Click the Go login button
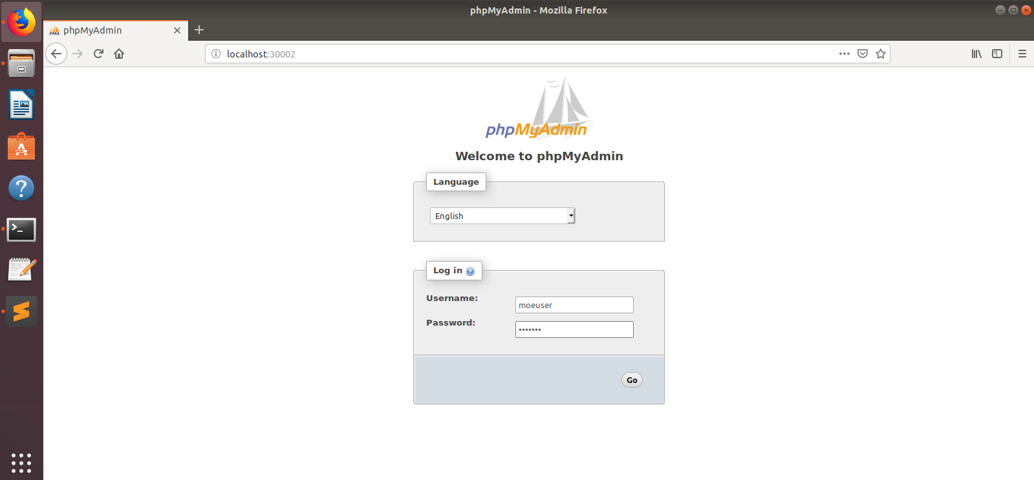The image size is (1034, 480). coord(632,380)
